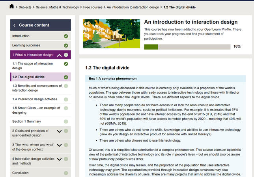Screen dimensions: 254x177
Task: Click status circle beside Conclusion
Action: click(66, 173)
